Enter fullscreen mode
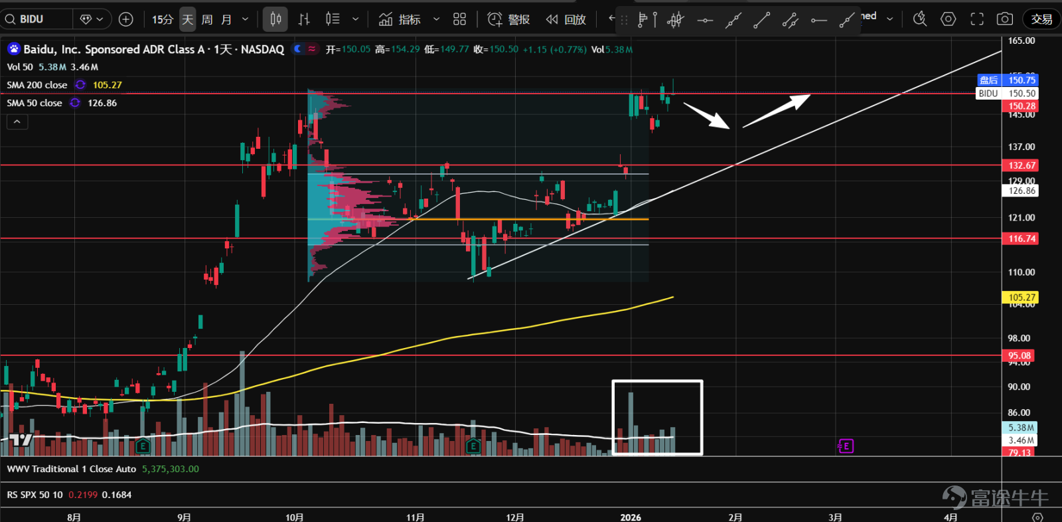 [x=977, y=19]
